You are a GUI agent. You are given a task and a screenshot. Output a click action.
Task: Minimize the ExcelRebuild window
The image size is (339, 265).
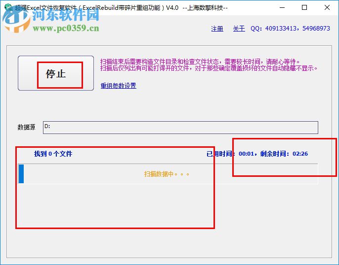point(282,7)
